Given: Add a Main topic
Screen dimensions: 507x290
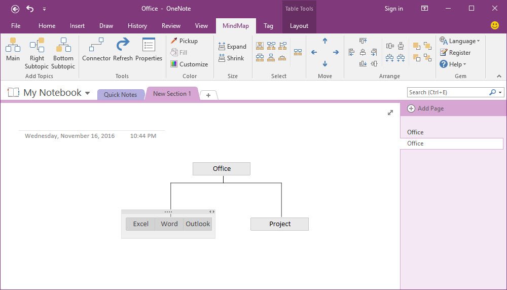Looking at the screenshot, I should point(13,50).
